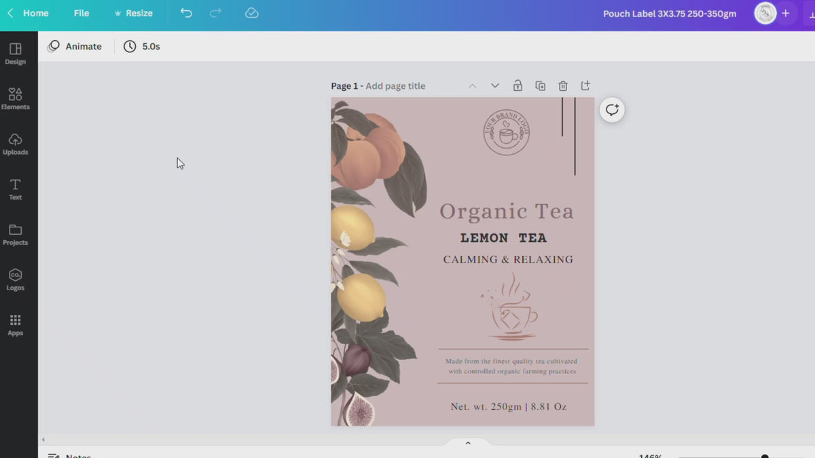Select the 'Made from the finest quality tea' paragraph
This screenshot has height=458, width=815.
[512, 366]
